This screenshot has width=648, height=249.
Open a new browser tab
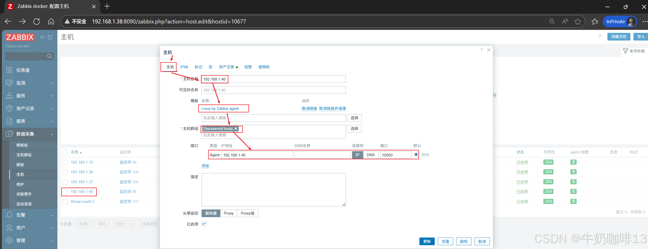(x=107, y=6)
